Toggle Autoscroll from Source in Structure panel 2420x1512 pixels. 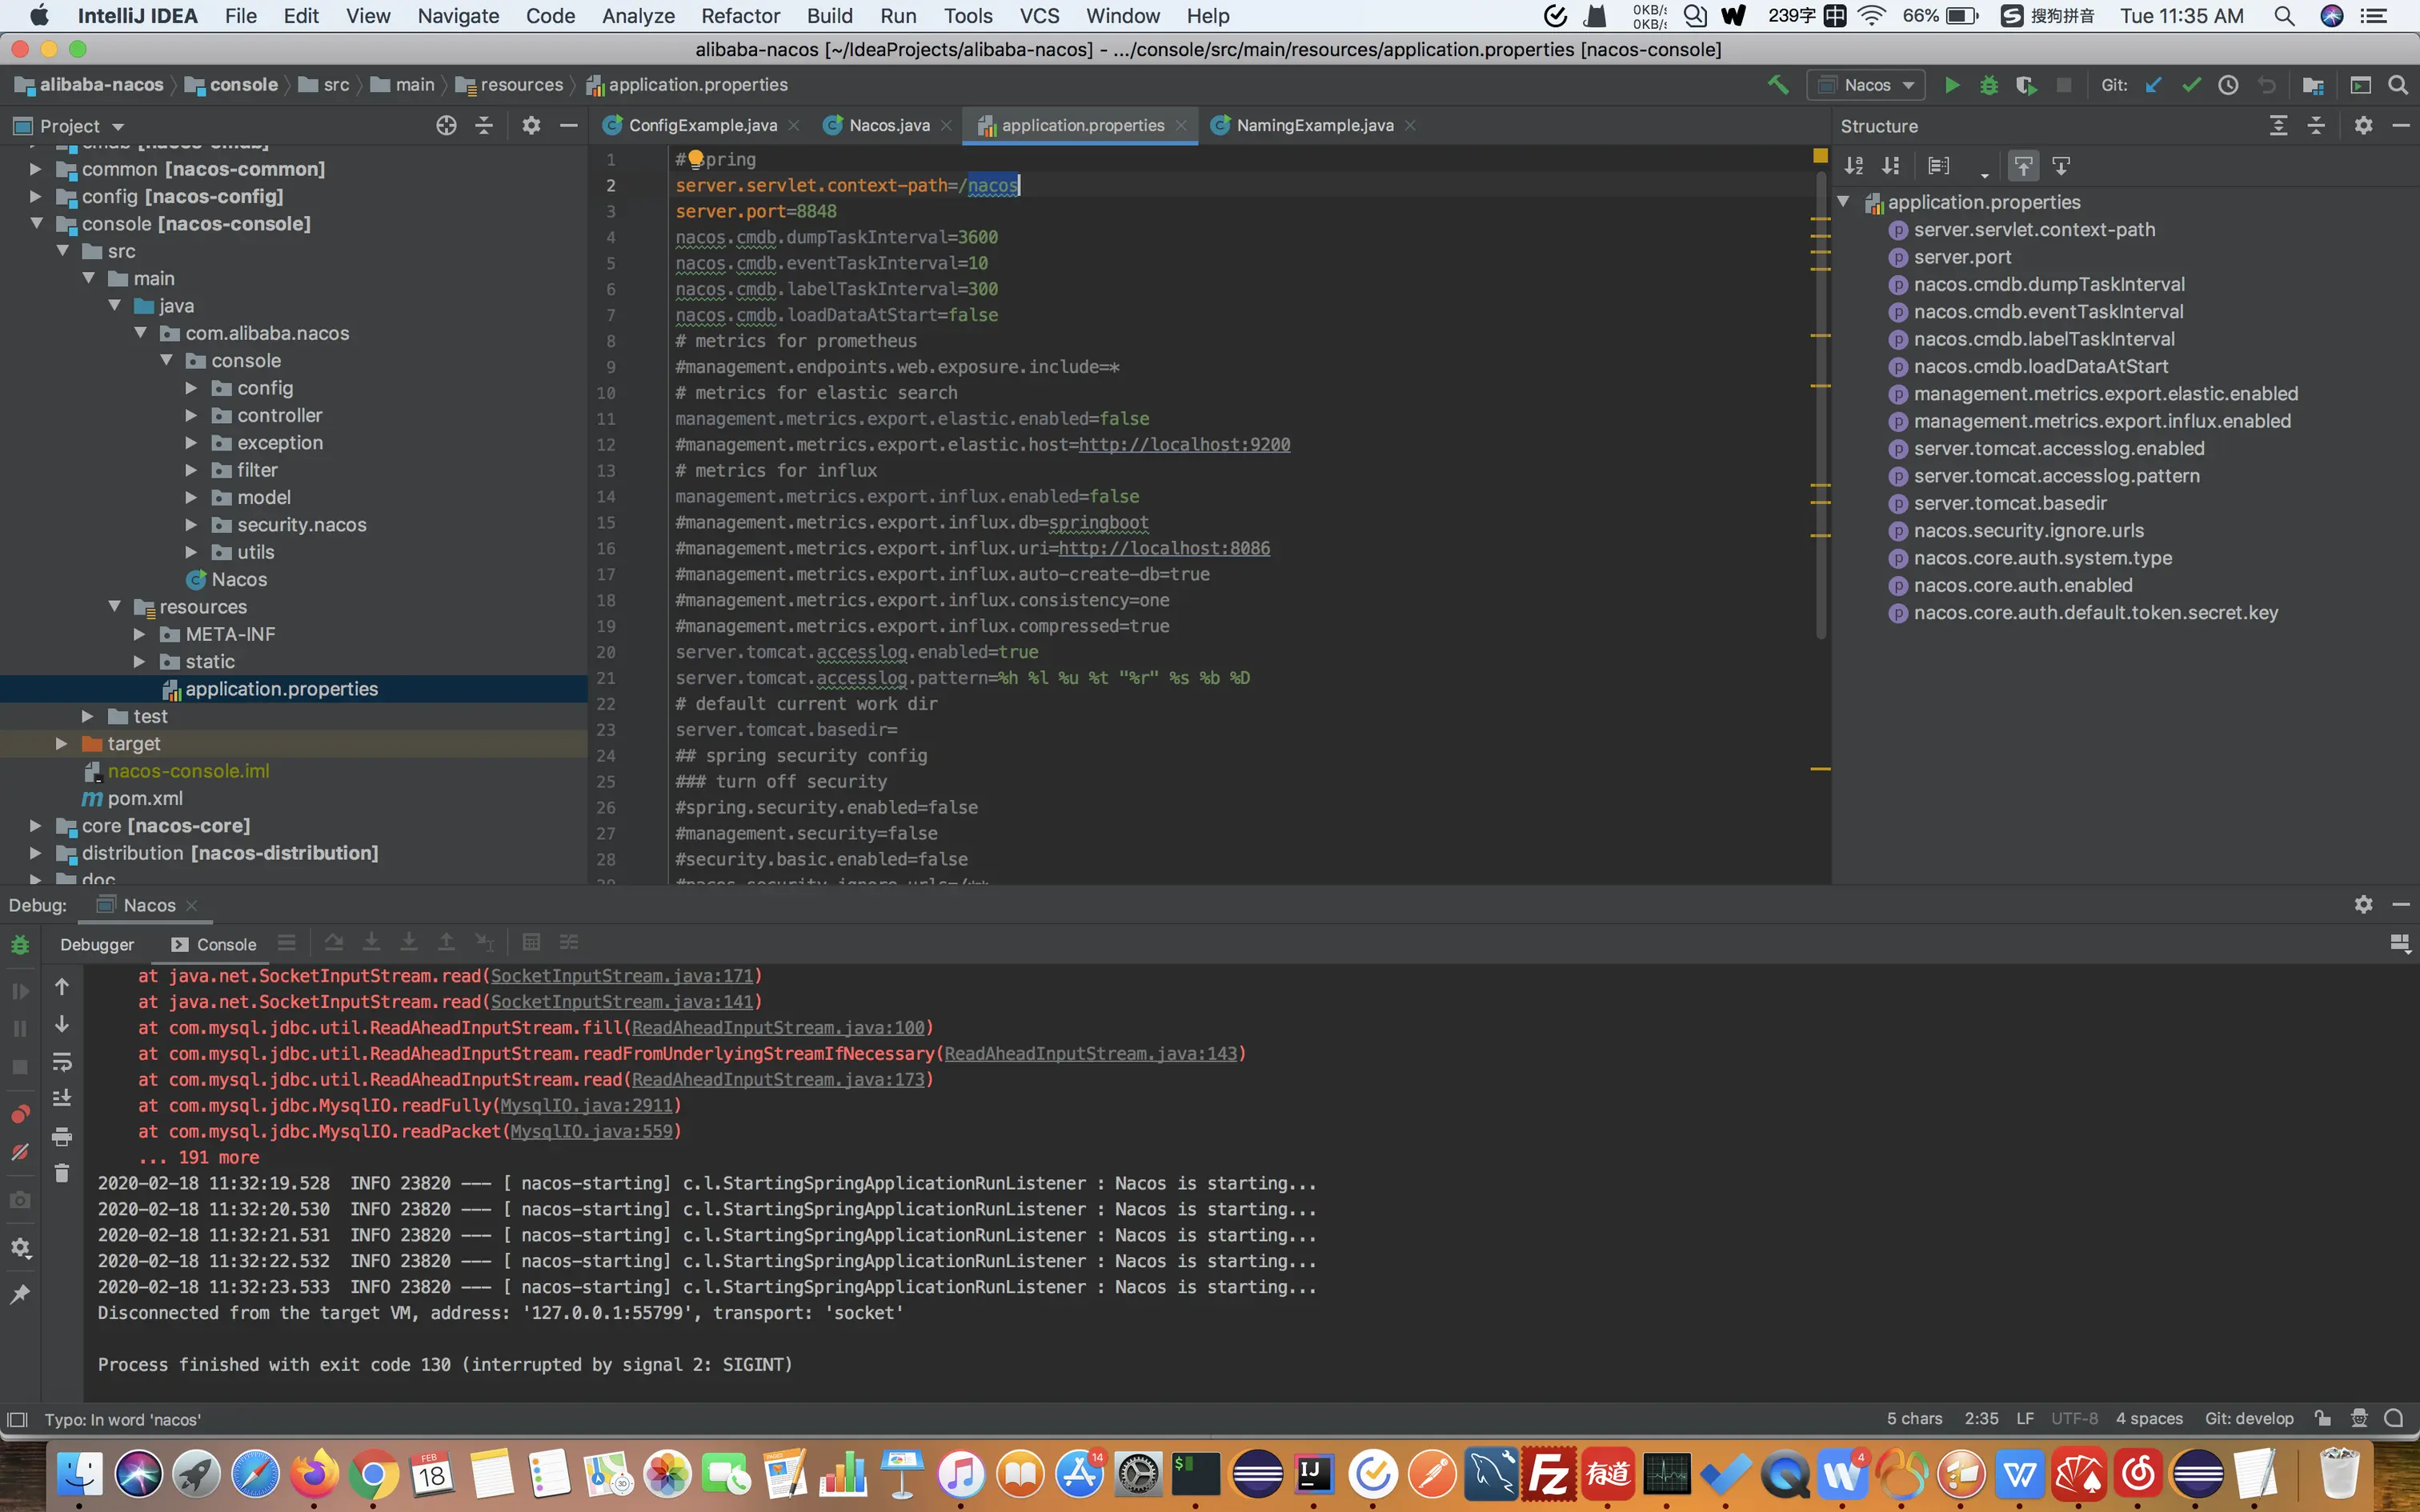[x=2061, y=166]
